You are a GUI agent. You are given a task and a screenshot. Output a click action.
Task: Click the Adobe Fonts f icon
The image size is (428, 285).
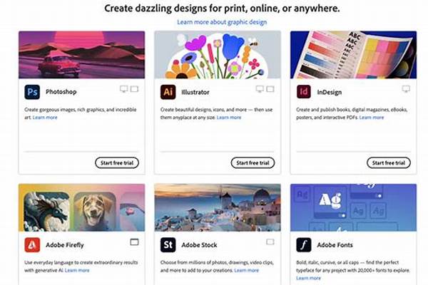tap(304, 244)
